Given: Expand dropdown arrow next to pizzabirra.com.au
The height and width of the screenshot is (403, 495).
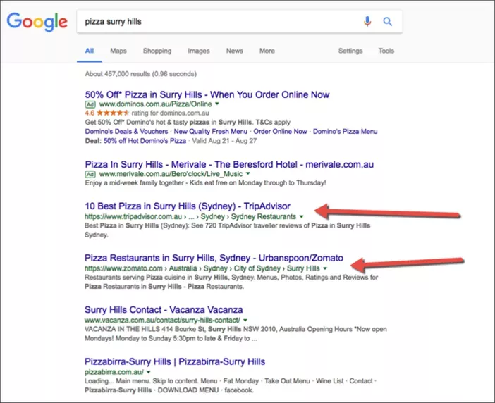Looking at the screenshot, I should tap(148, 372).
